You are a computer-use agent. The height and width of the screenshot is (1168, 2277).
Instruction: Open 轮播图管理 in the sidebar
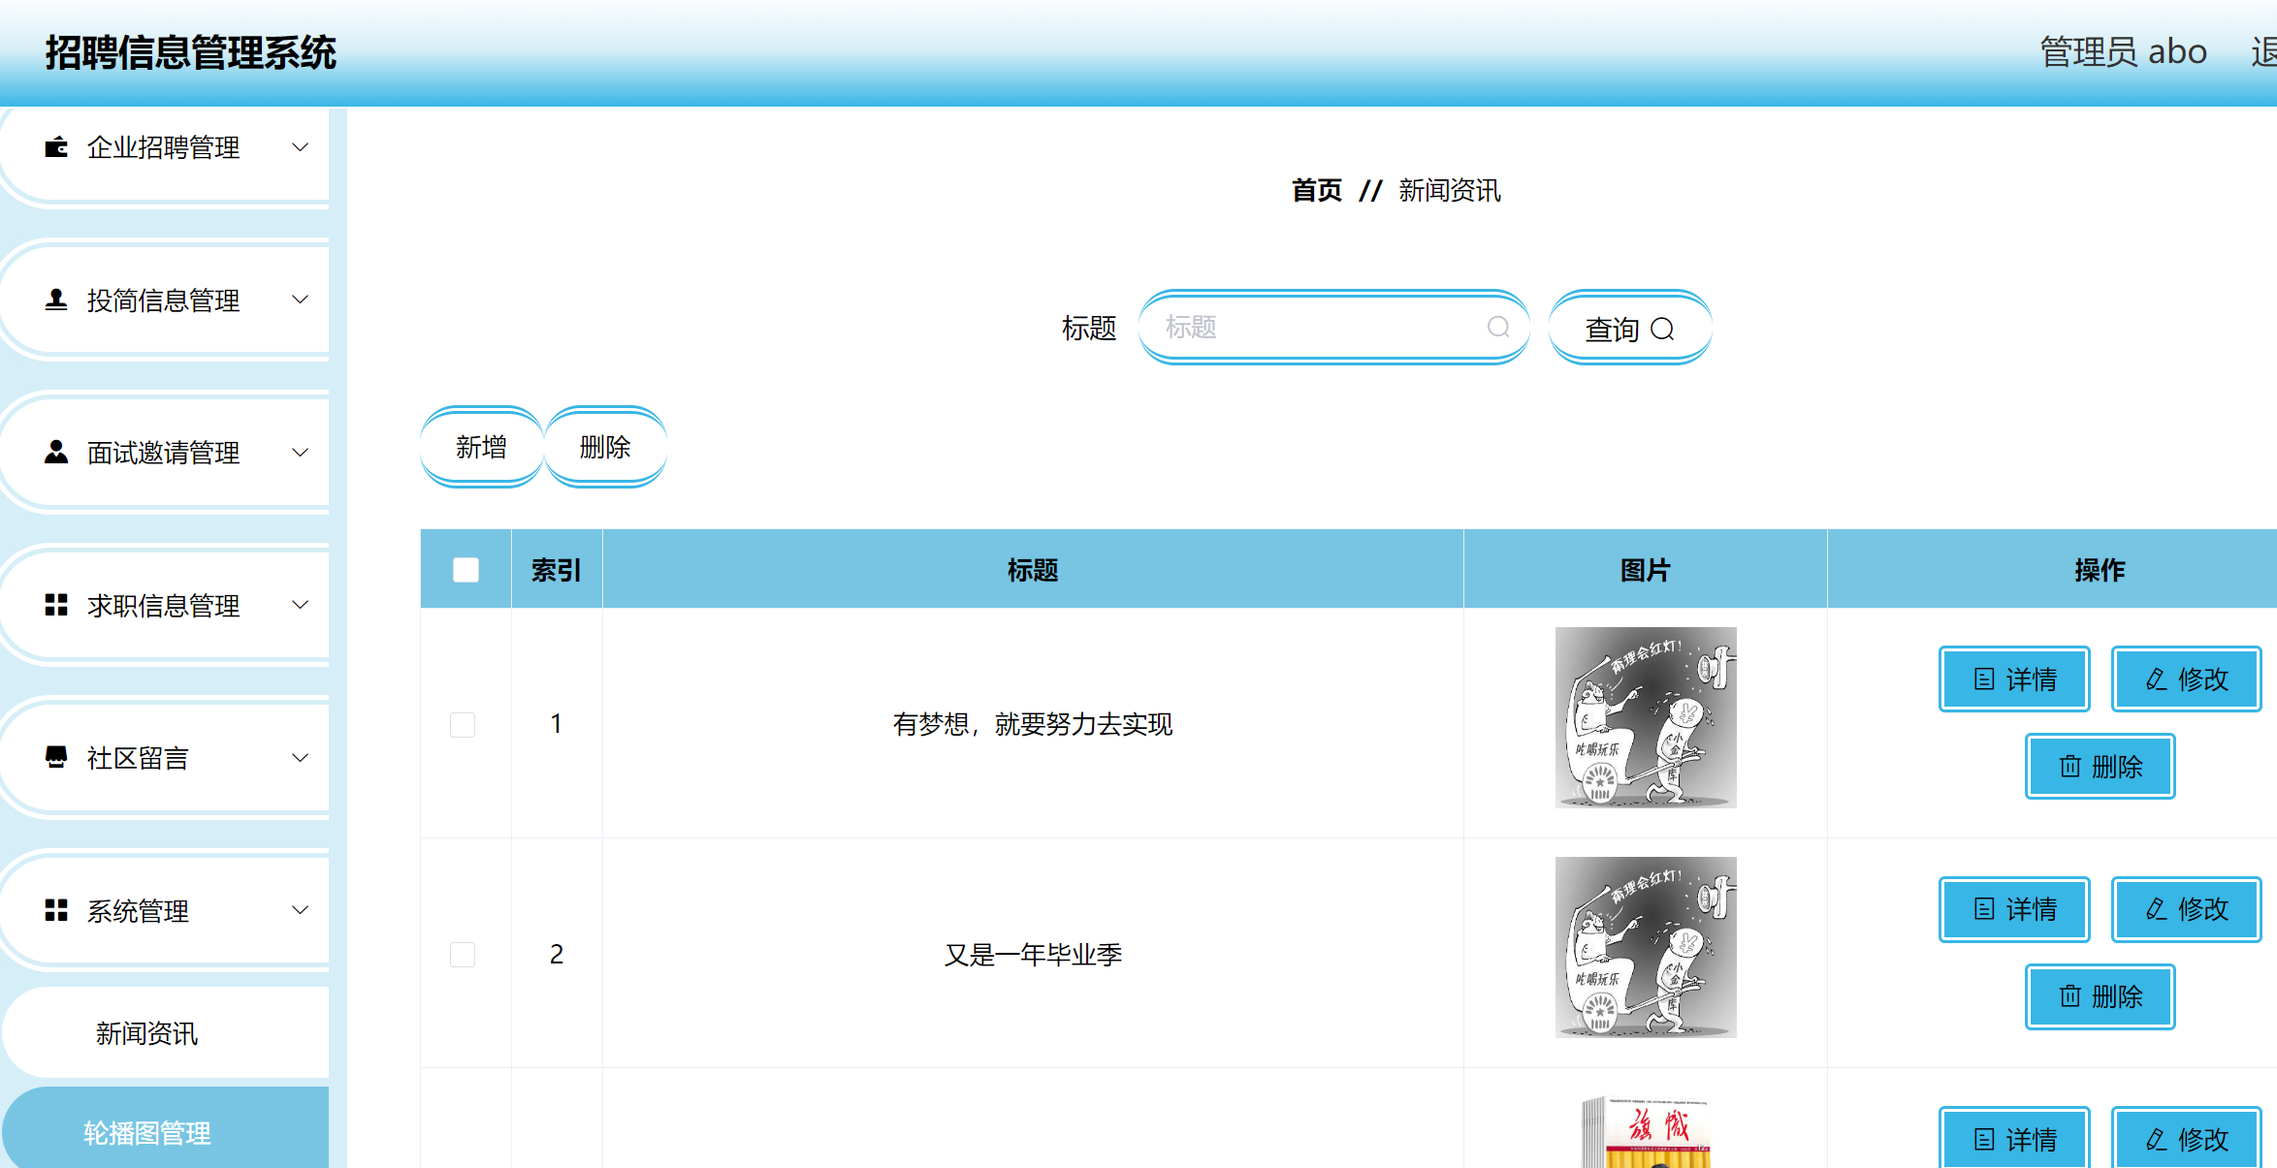click(147, 1133)
